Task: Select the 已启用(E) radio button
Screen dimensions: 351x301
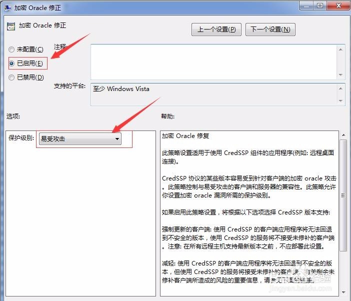Action: point(11,63)
